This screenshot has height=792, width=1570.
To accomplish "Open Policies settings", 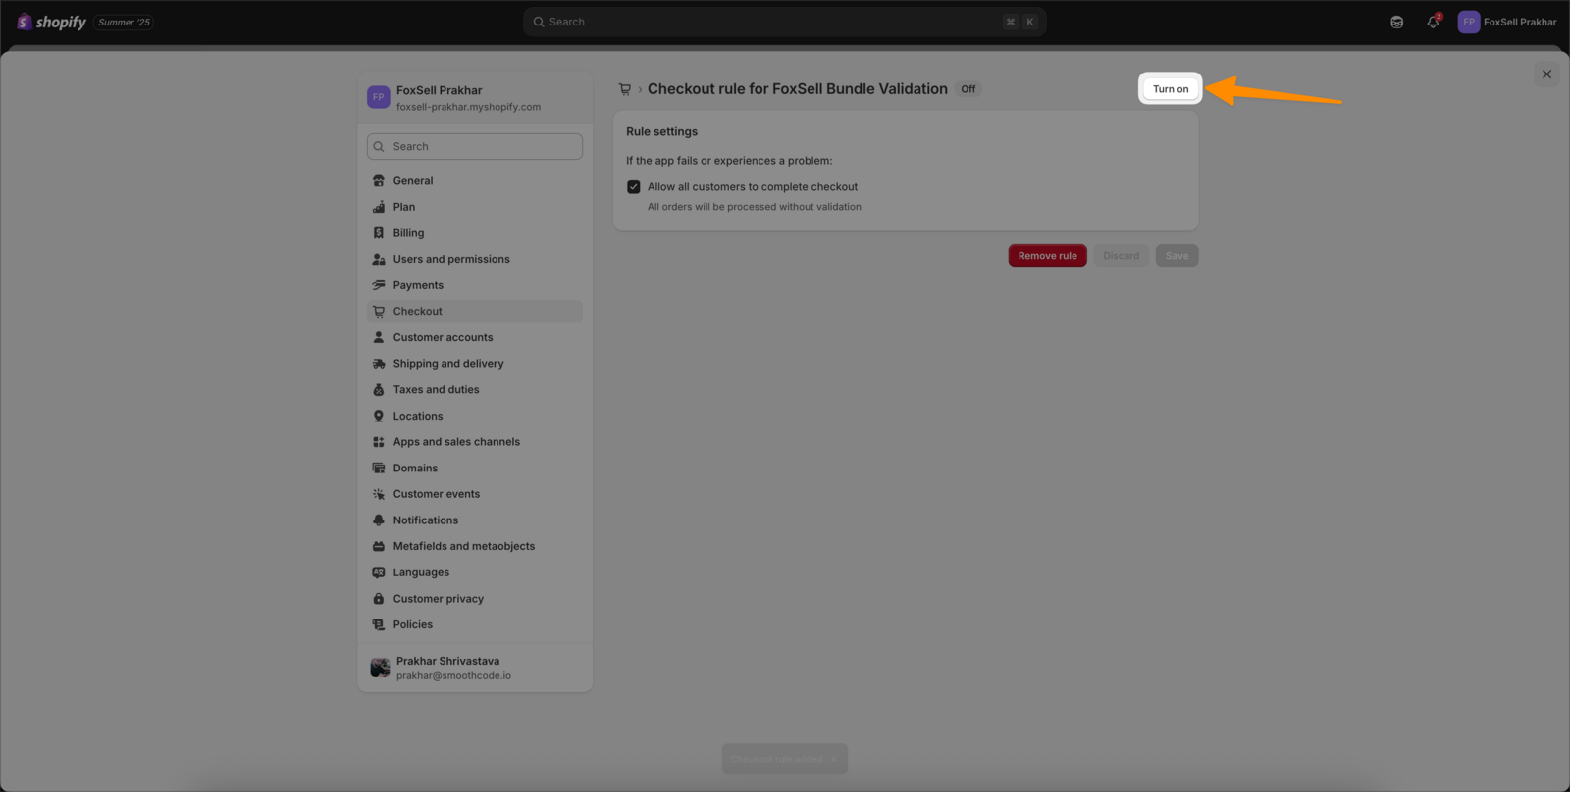I will coord(475,624).
